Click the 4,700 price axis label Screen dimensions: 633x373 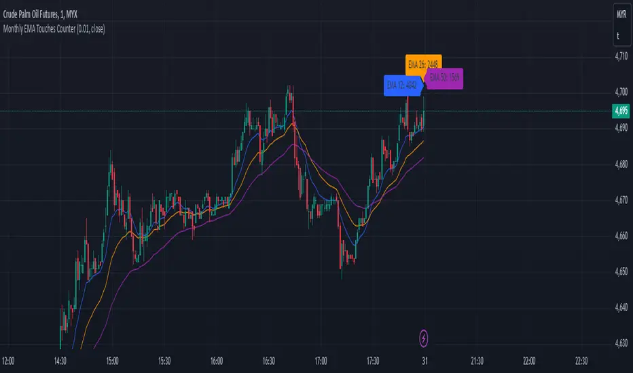621,92
